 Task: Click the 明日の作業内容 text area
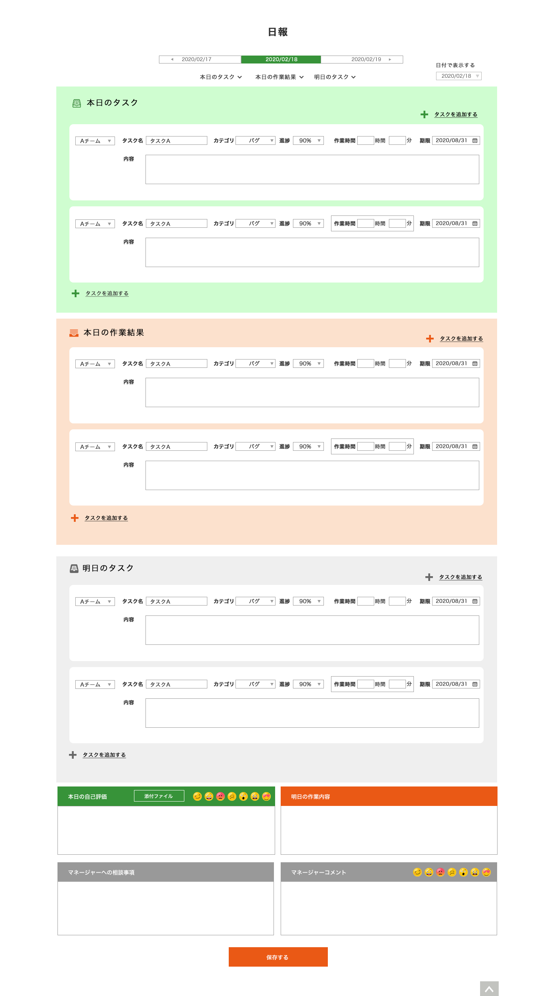click(389, 830)
